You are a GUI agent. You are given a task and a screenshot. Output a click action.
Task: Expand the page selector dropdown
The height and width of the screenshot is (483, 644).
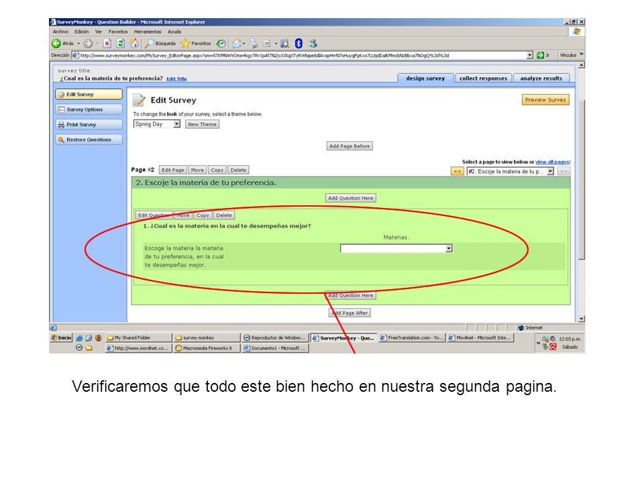click(x=550, y=171)
